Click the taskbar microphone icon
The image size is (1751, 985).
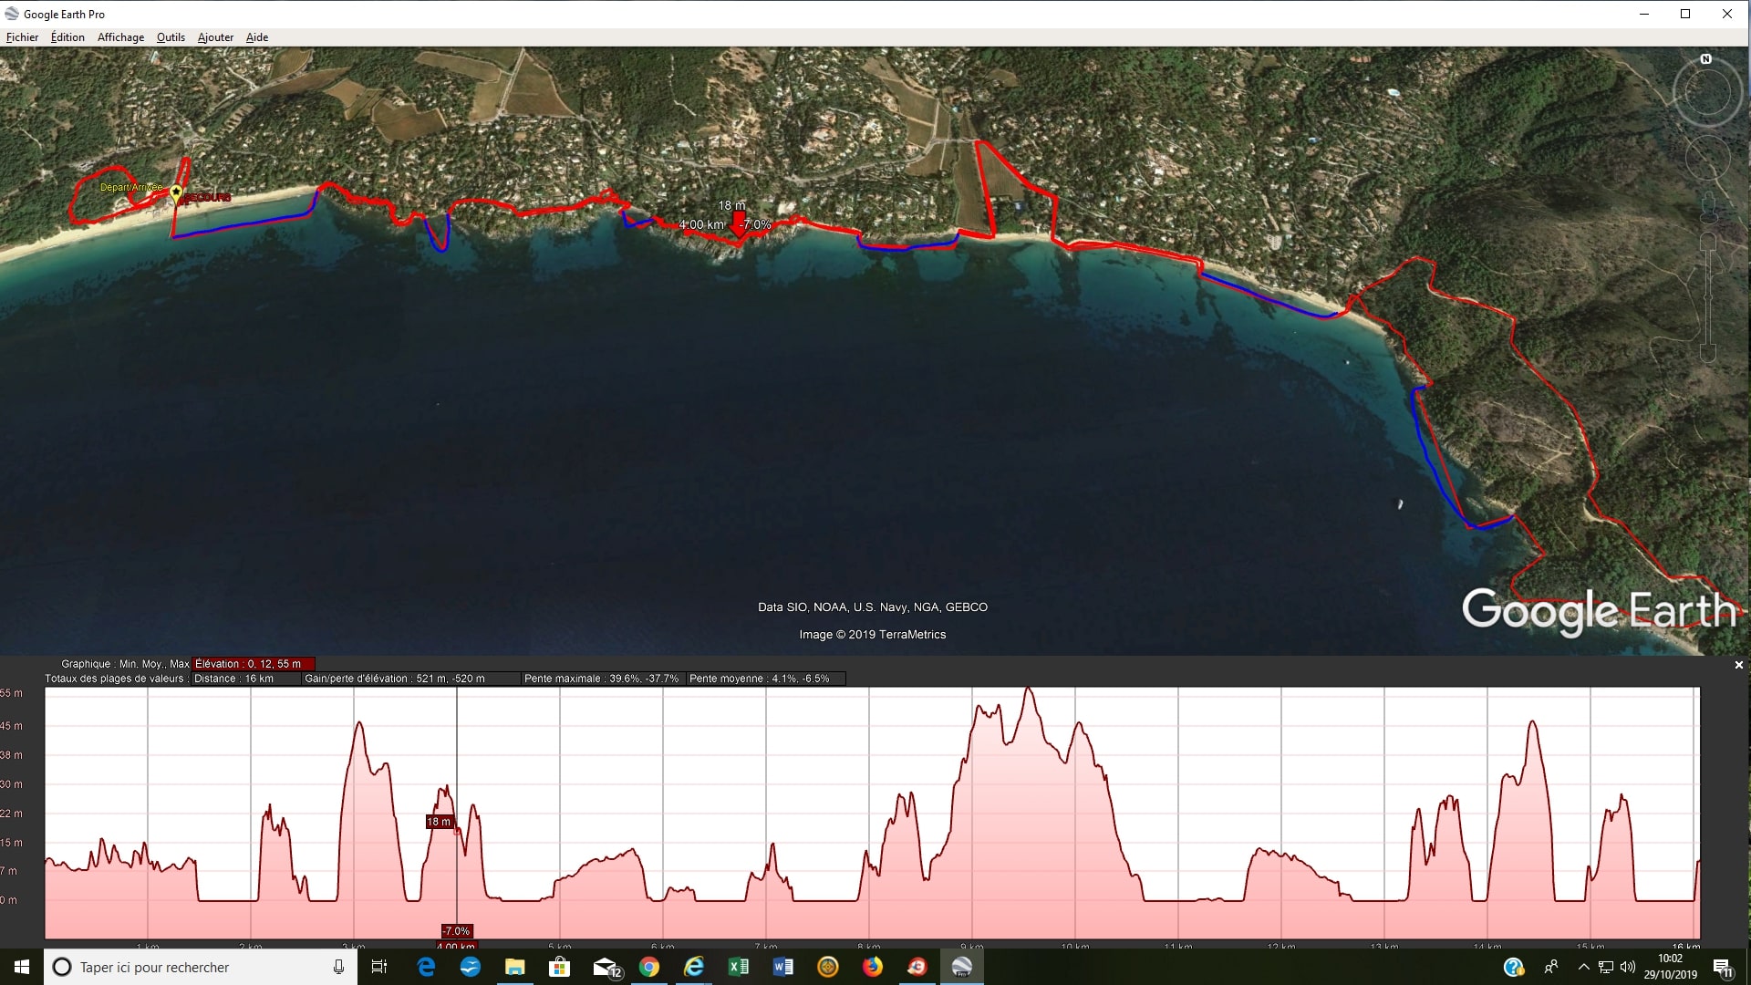(338, 967)
